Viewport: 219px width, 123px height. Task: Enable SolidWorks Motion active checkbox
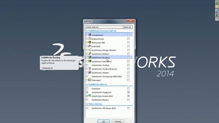tap(87, 54)
